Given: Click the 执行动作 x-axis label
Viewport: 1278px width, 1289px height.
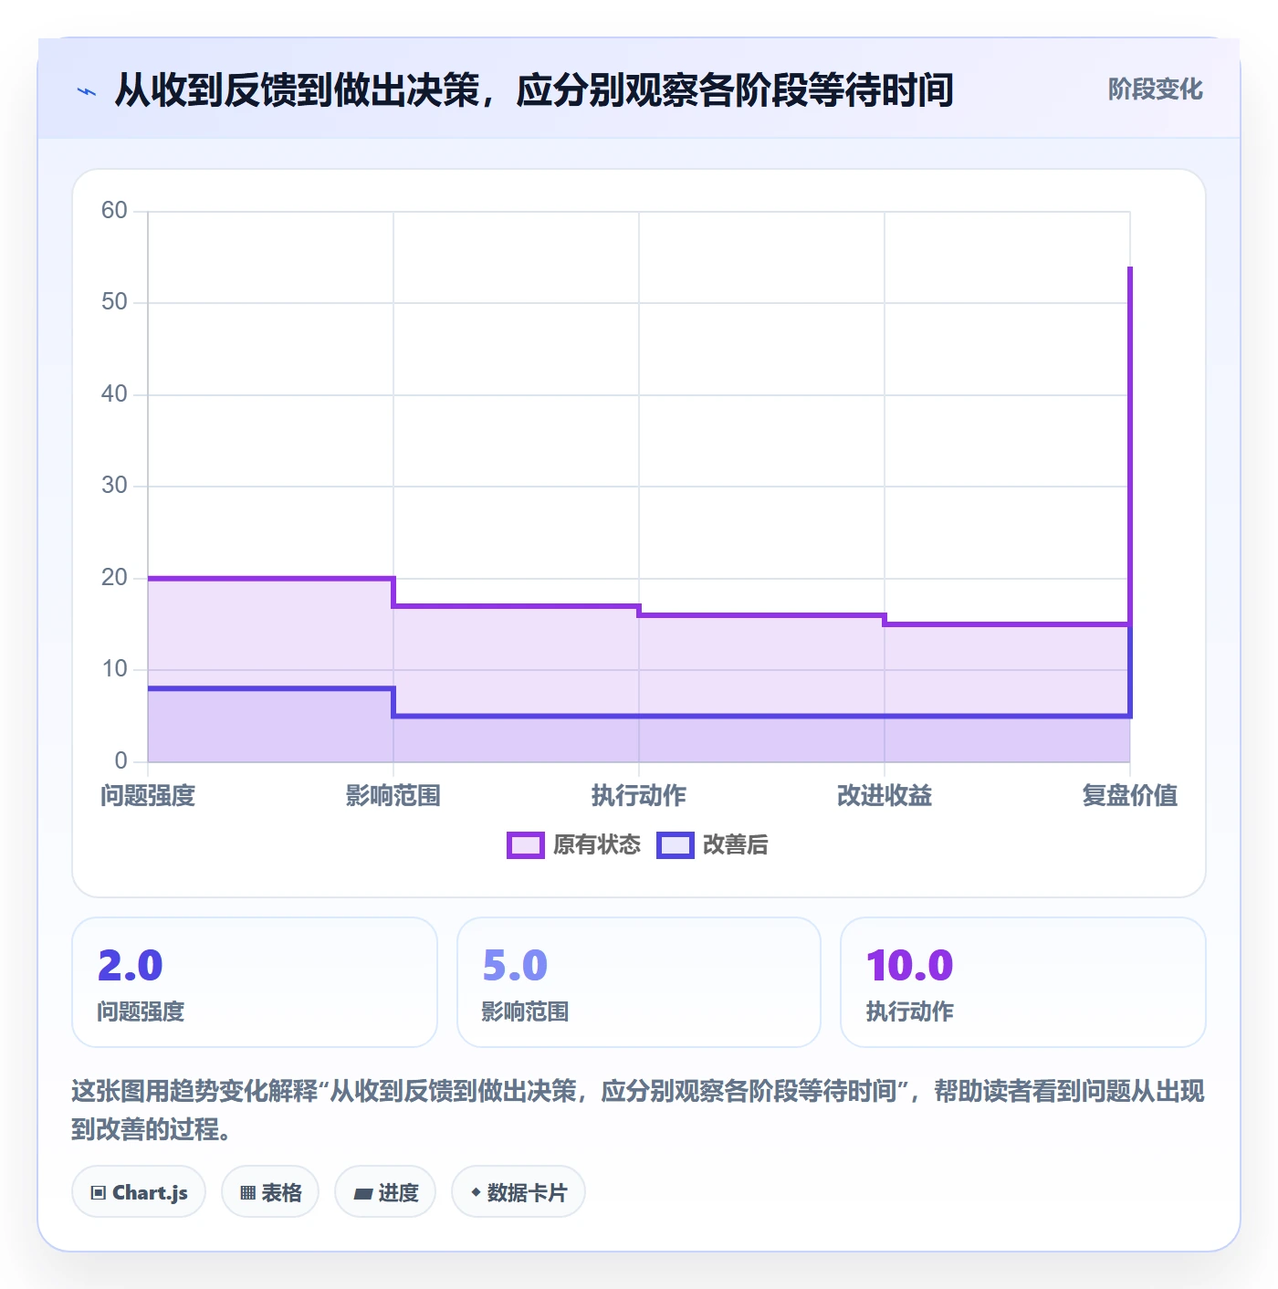Looking at the screenshot, I should tap(639, 796).
